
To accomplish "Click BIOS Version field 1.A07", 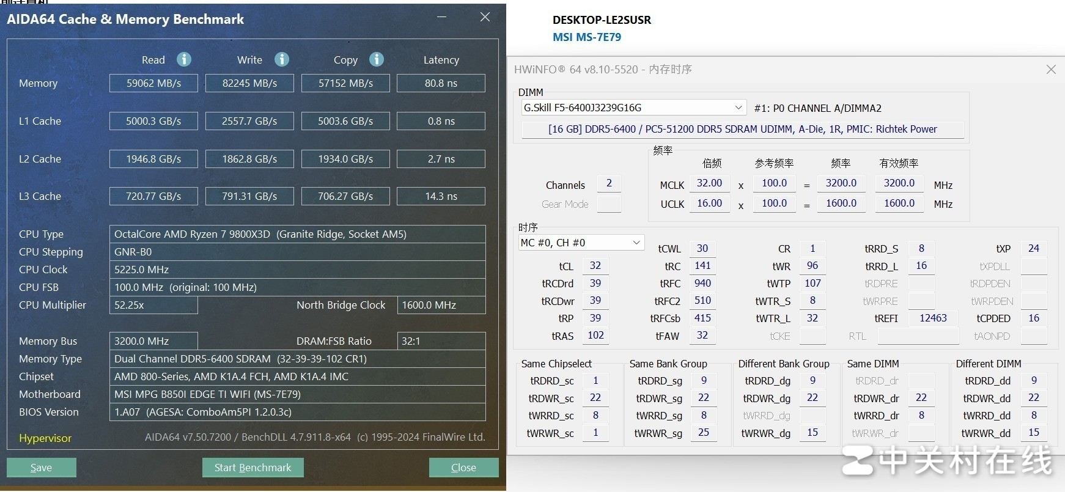I will [x=298, y=412].
